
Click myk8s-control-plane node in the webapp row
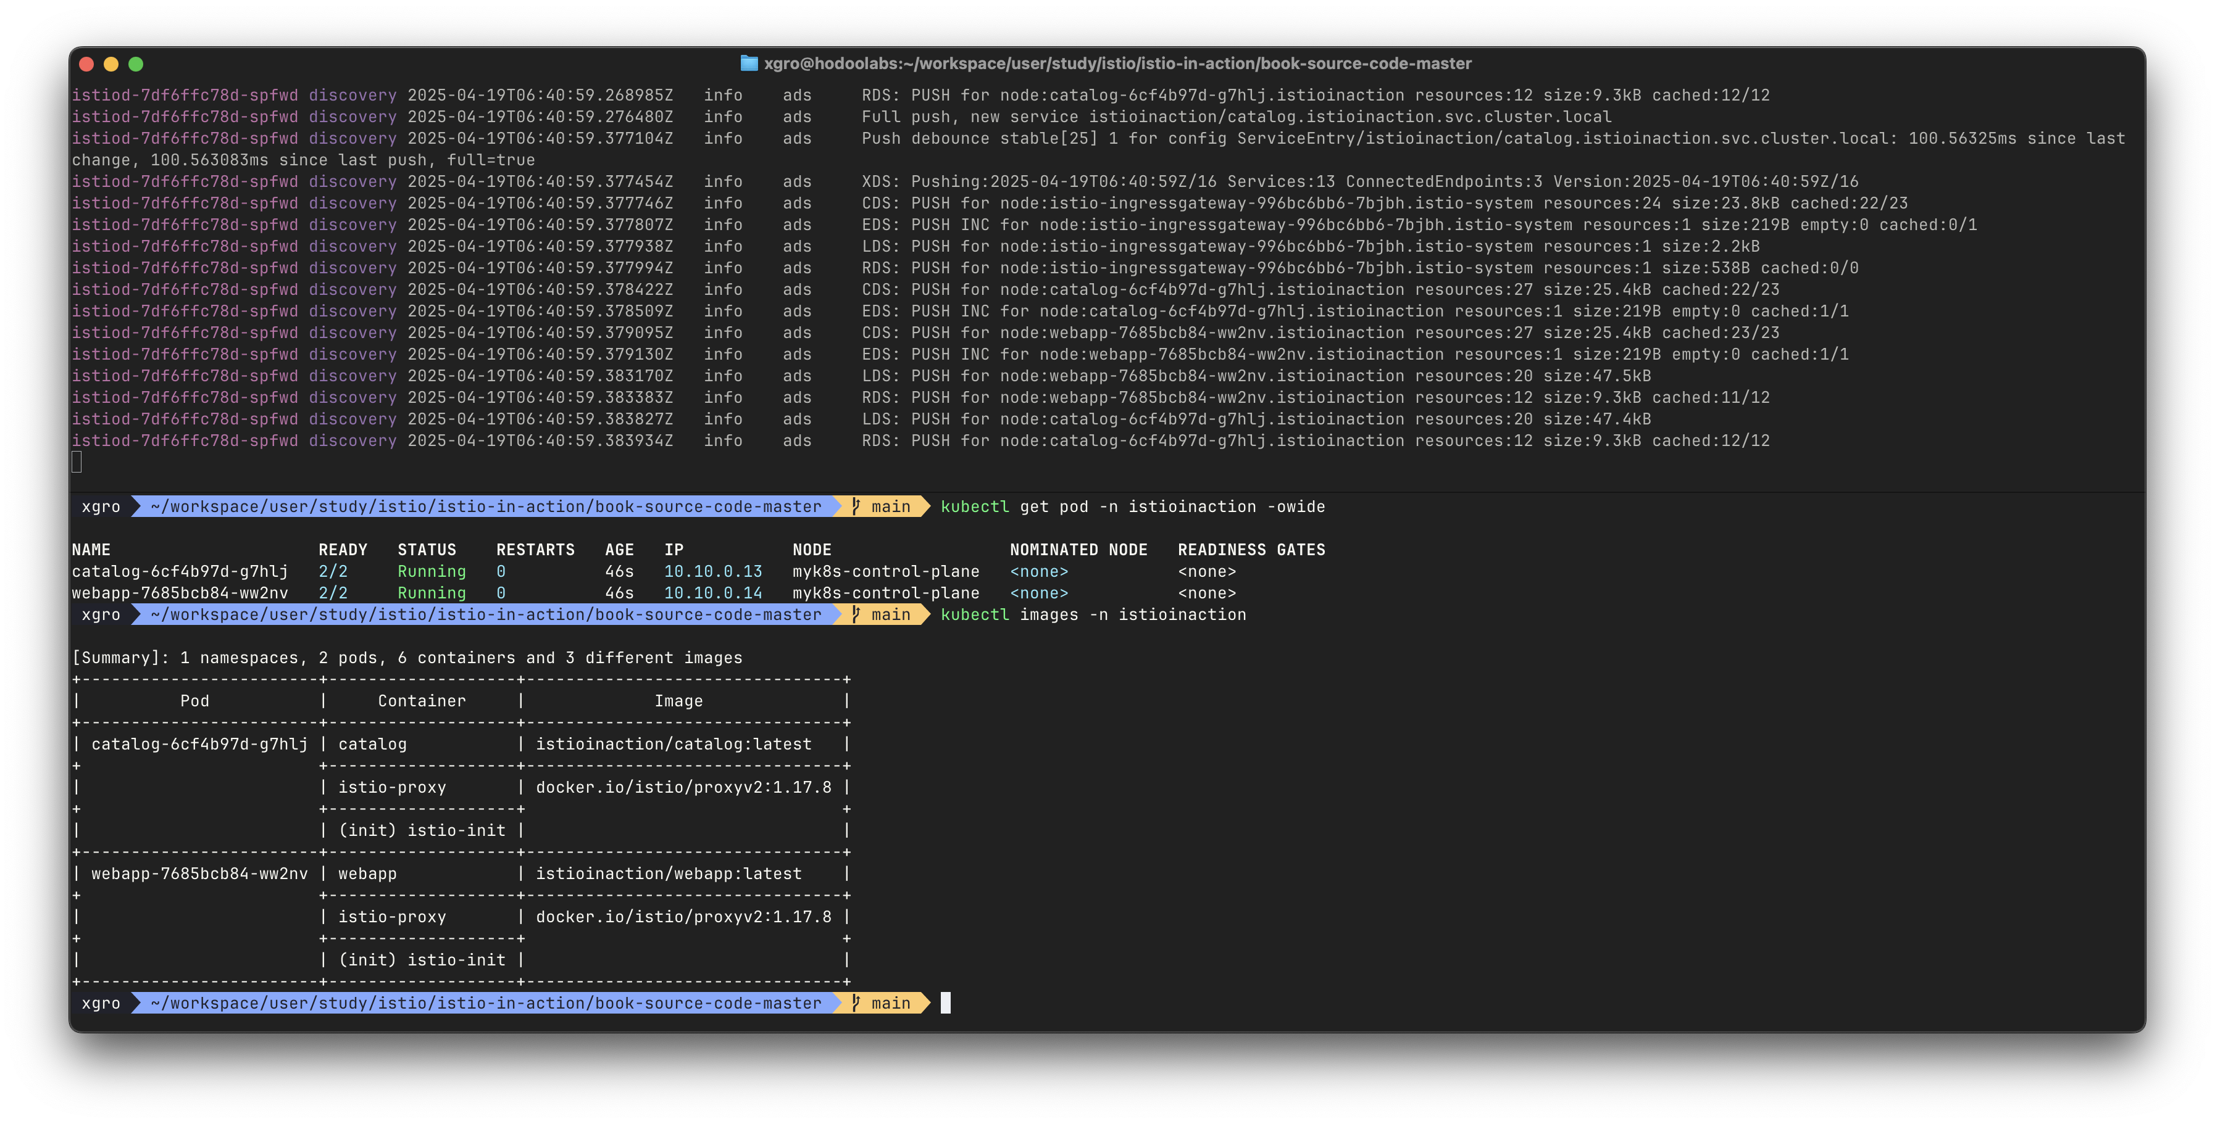coord(886,593)
